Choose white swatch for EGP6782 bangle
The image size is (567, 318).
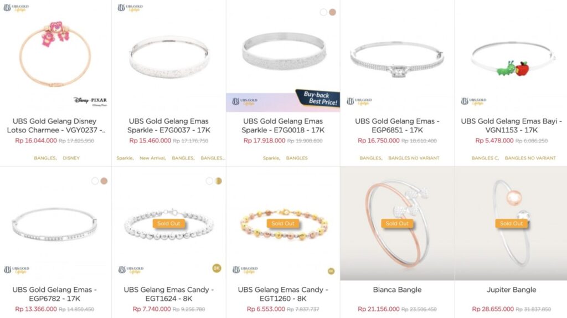pos(95,181)
